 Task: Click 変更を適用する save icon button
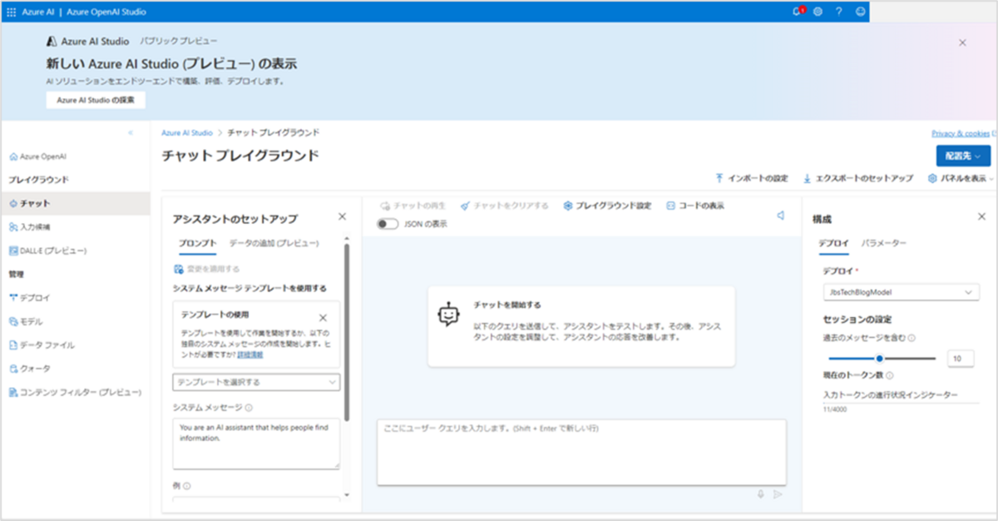point(207,269)
